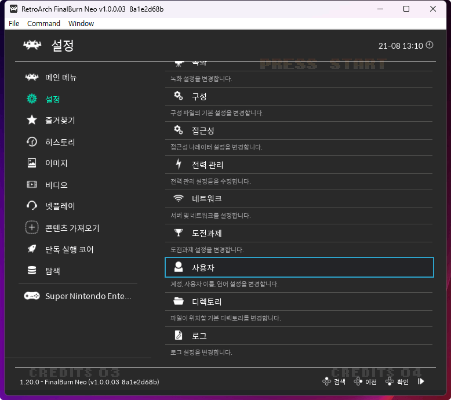Click the 콘텐츠 가져오기 plus icon

point(32,227)
